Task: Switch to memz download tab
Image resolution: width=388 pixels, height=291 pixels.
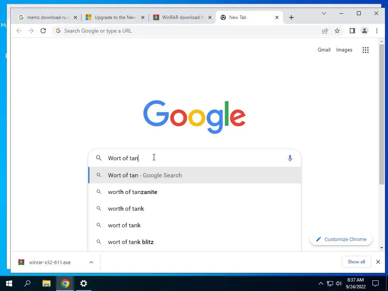Action: (46, 17)
